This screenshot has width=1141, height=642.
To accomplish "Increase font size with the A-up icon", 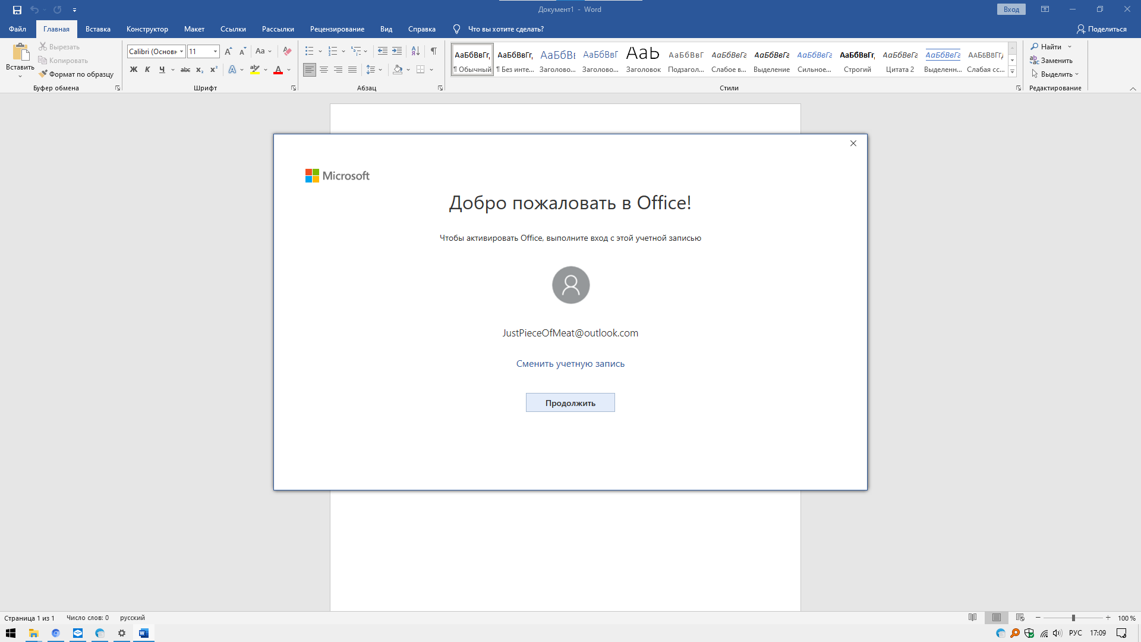I will click(228, 51).
